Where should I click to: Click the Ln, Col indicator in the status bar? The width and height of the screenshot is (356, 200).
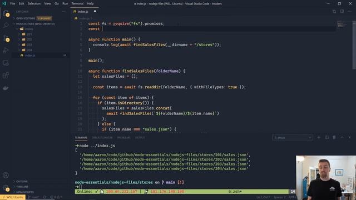263,197
